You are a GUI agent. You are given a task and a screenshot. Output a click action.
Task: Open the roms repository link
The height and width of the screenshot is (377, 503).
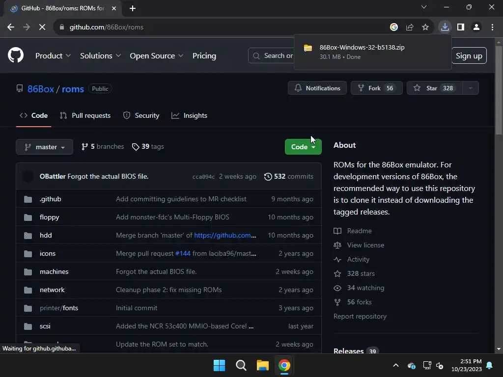(73, 89)
